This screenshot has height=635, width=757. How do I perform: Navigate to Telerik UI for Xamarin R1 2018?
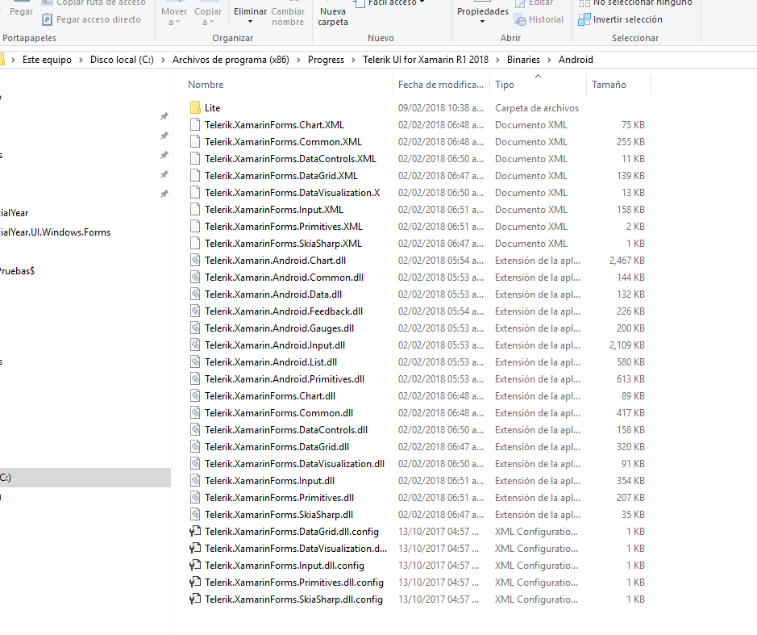click(426, 60)
